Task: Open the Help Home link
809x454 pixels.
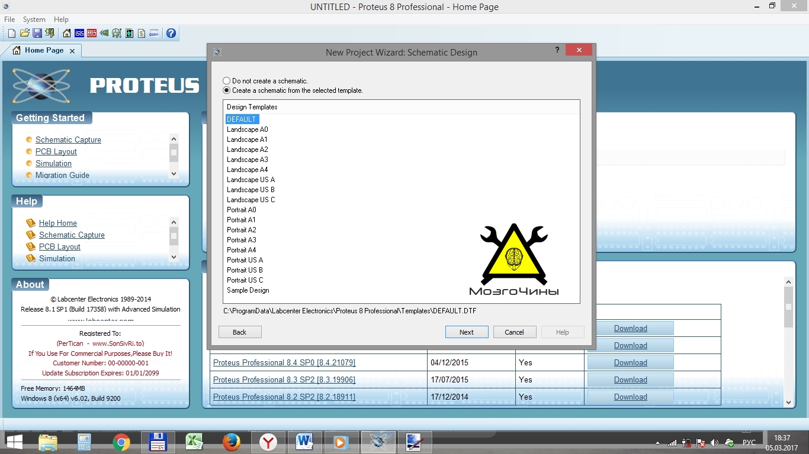Action: pos(58,223)
